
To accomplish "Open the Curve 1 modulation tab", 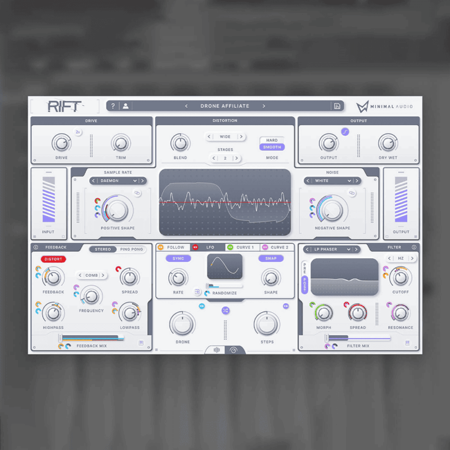I will tap(242, 247).
